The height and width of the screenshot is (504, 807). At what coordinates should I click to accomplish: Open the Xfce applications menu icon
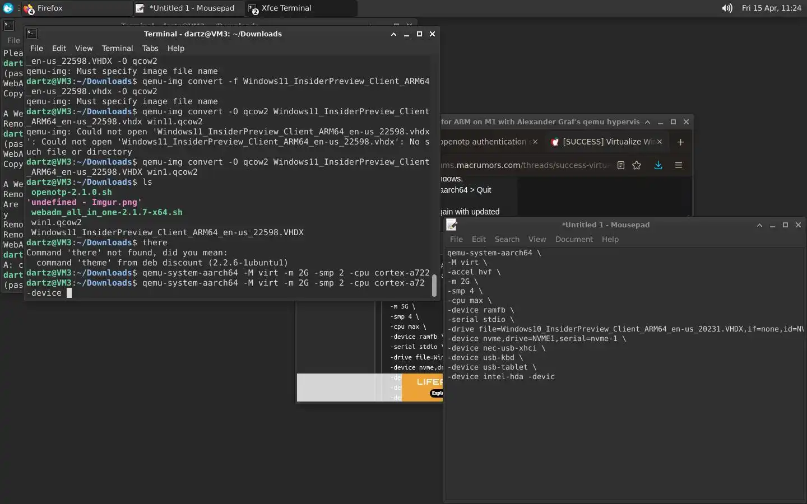(8, 8)
